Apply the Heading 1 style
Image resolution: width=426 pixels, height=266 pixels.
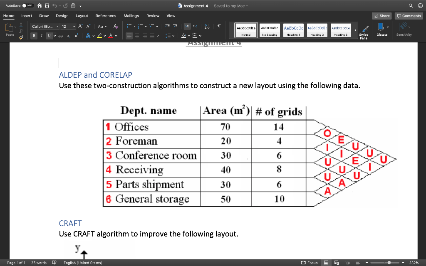[x=293, y=30]
